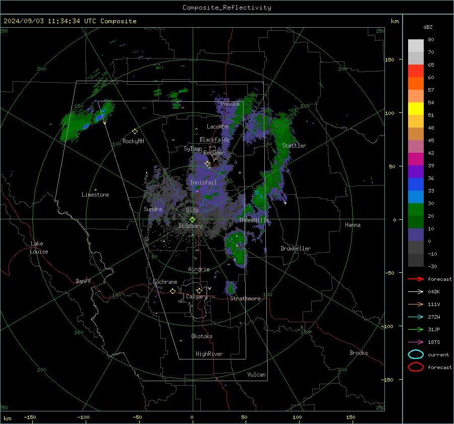Screen dimensions: 454x424
Task: Click the green storm cell north of Strathmore
Action: click(x=231, y=287)
